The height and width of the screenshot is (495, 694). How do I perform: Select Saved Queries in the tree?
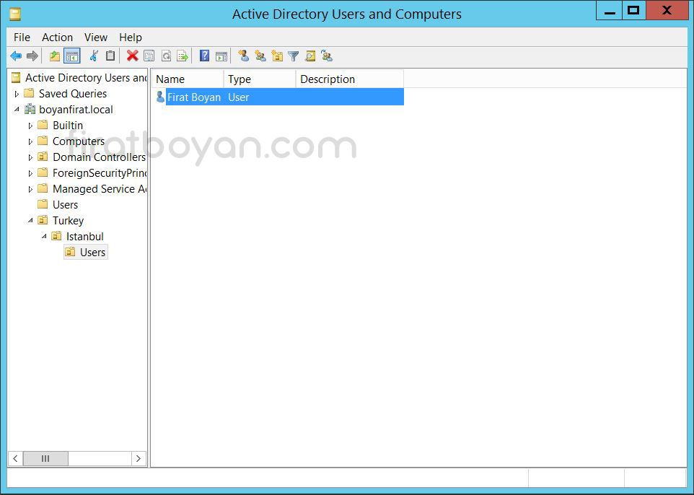[x=73, y=94]
